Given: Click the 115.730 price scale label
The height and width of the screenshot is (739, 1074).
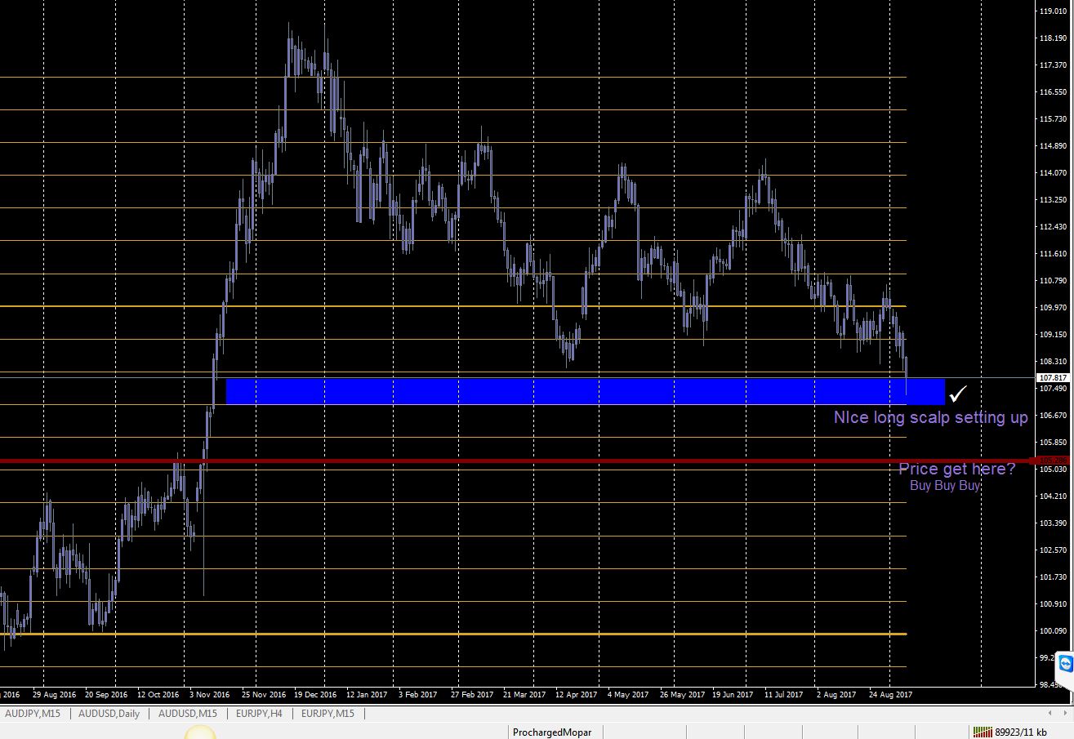Looking at the screenshot, I should point(1054,119).
